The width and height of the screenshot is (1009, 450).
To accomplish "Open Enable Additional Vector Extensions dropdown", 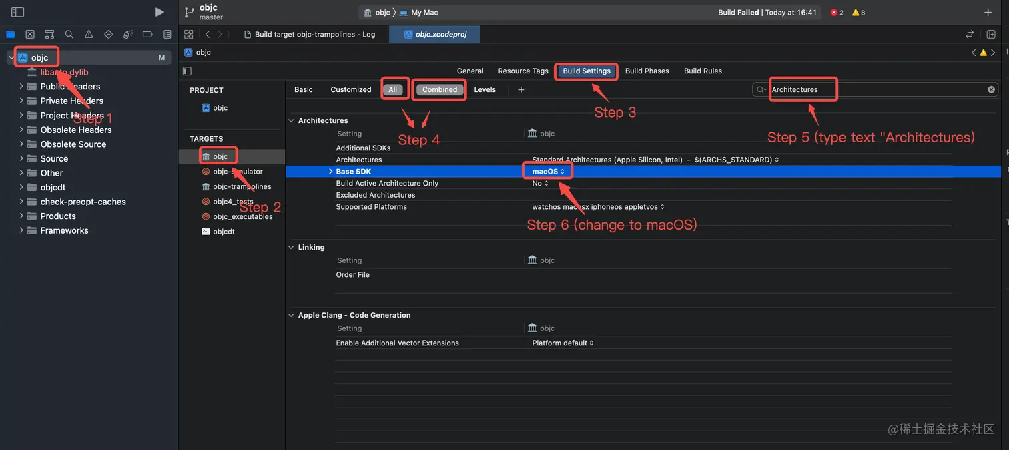I will click(563, 343).
